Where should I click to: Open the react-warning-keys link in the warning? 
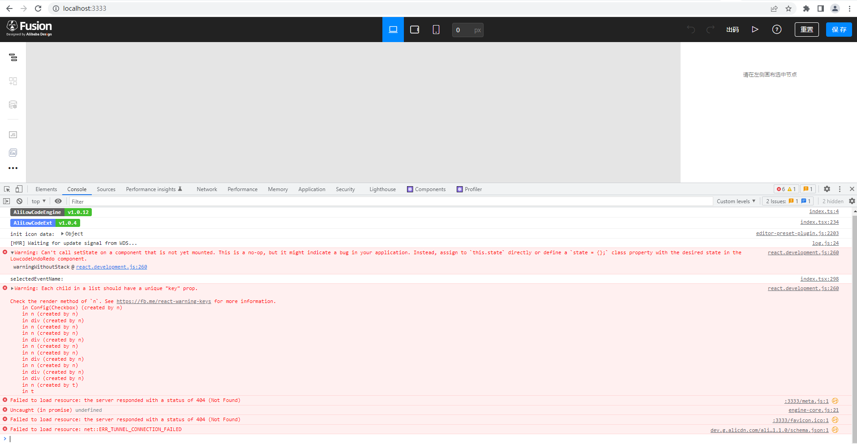163,301
